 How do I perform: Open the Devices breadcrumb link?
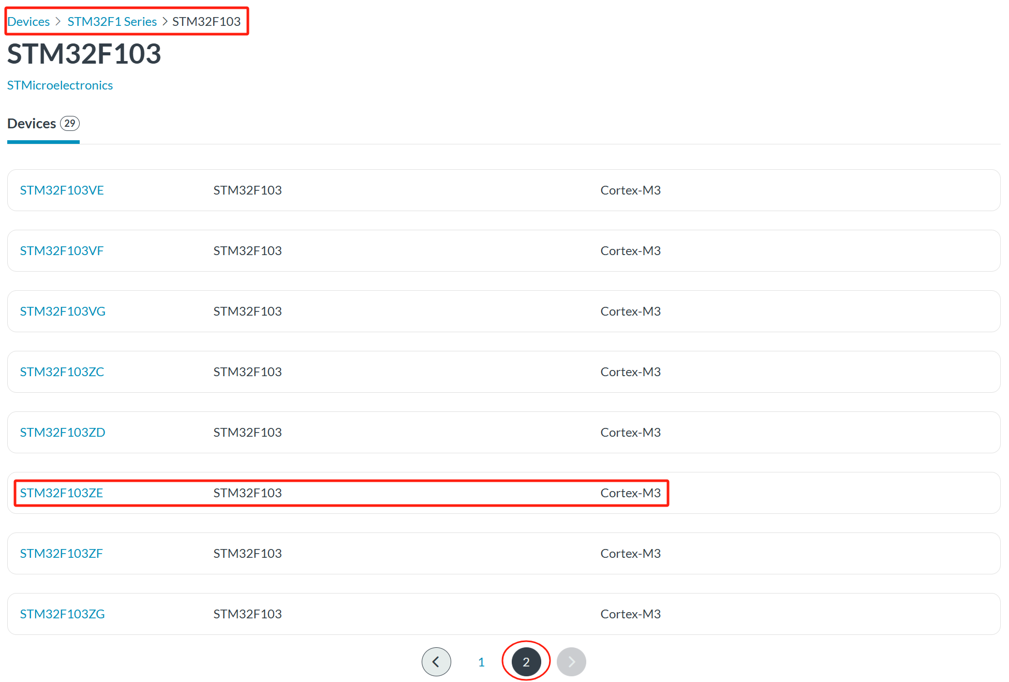click(28, 22)
